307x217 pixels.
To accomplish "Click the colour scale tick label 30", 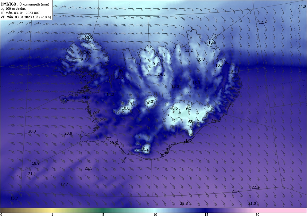I will tap(258, 215).
